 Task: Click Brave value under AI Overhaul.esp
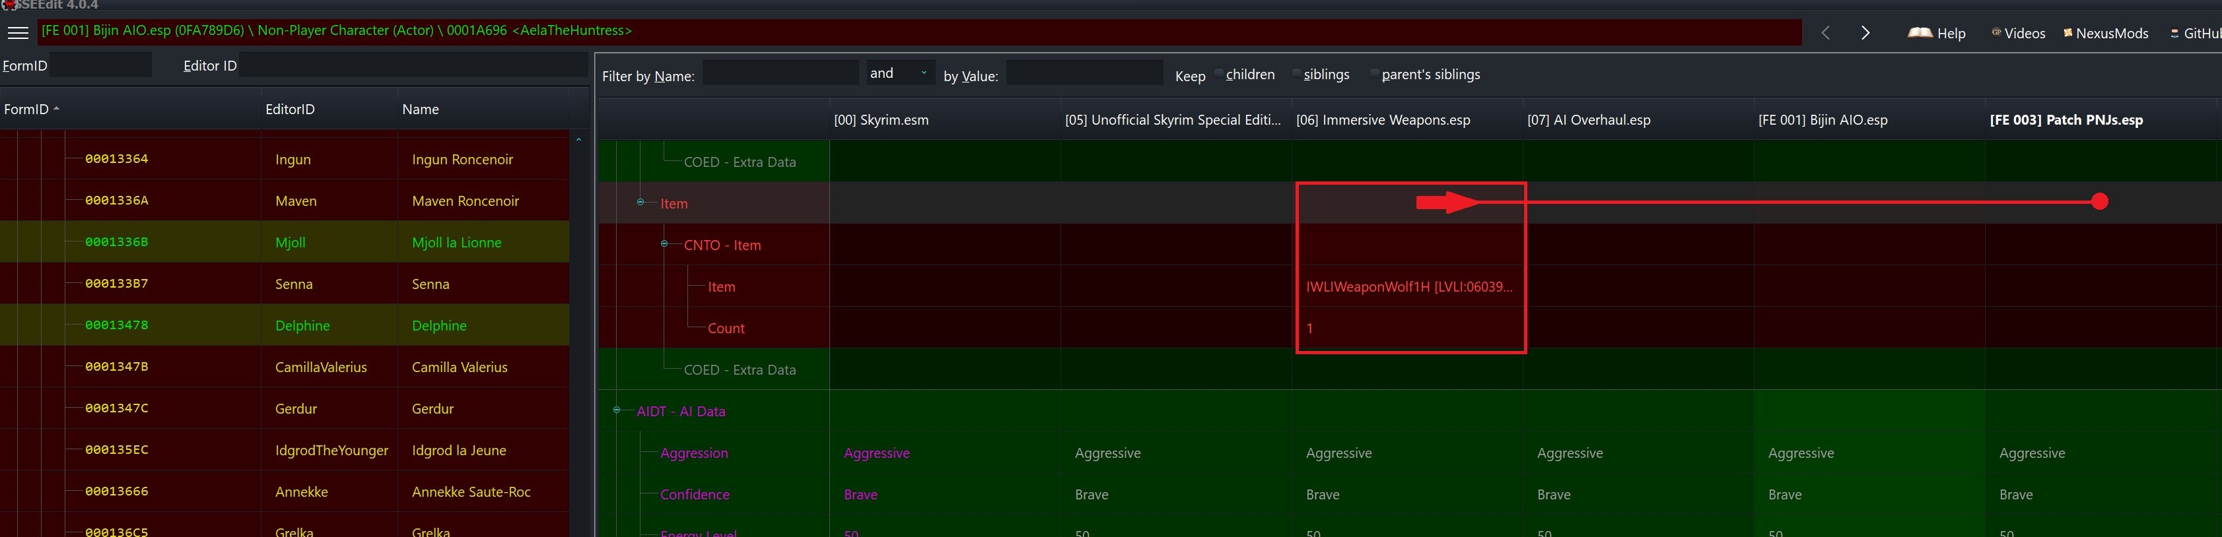(1554, 494)
